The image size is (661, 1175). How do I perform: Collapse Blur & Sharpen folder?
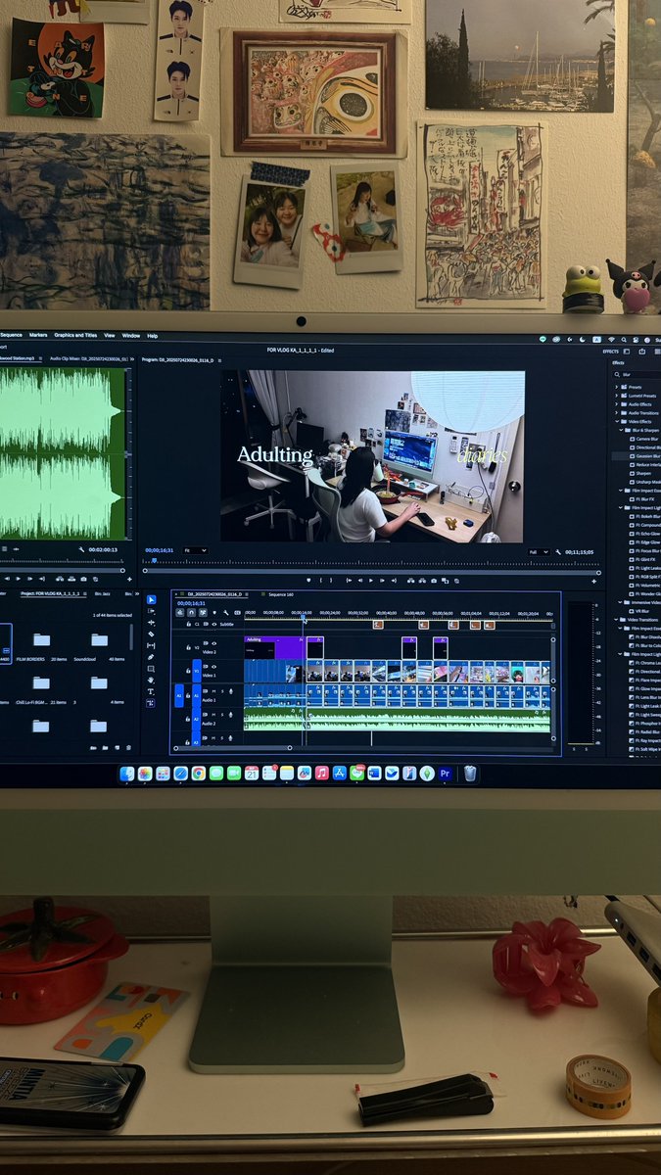coord(622,430)
